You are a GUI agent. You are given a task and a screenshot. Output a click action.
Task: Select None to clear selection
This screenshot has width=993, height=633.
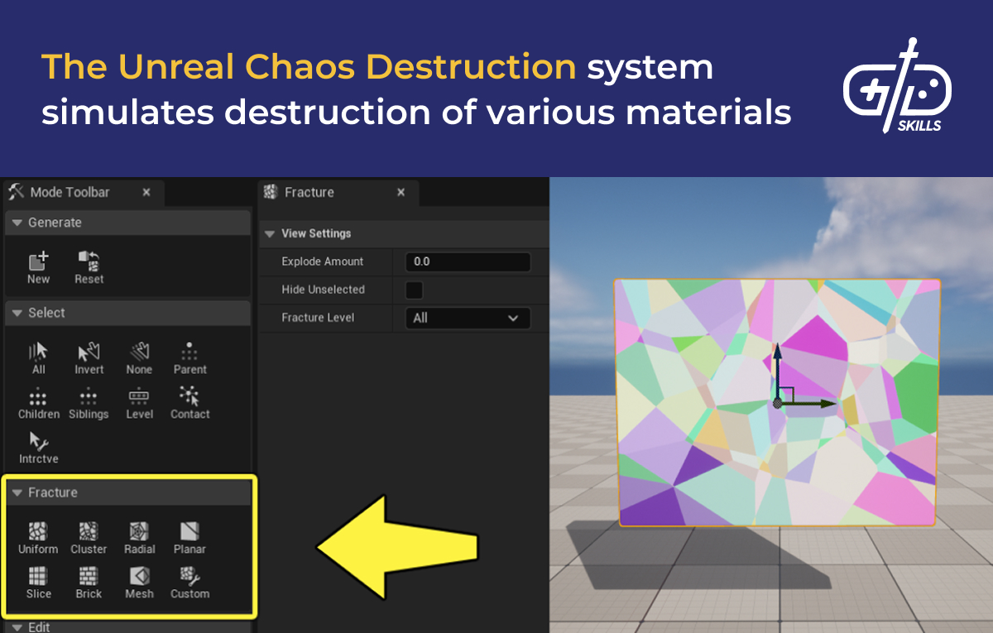click(x=139, y=358)
